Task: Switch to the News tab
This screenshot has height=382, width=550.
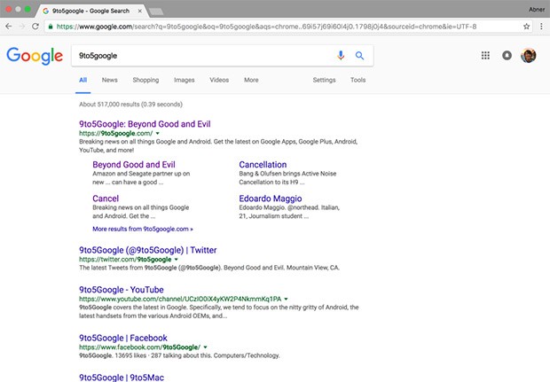Action: pos(109,80)
